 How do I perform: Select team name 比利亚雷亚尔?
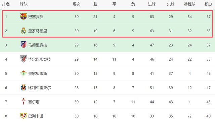[40, 88]
